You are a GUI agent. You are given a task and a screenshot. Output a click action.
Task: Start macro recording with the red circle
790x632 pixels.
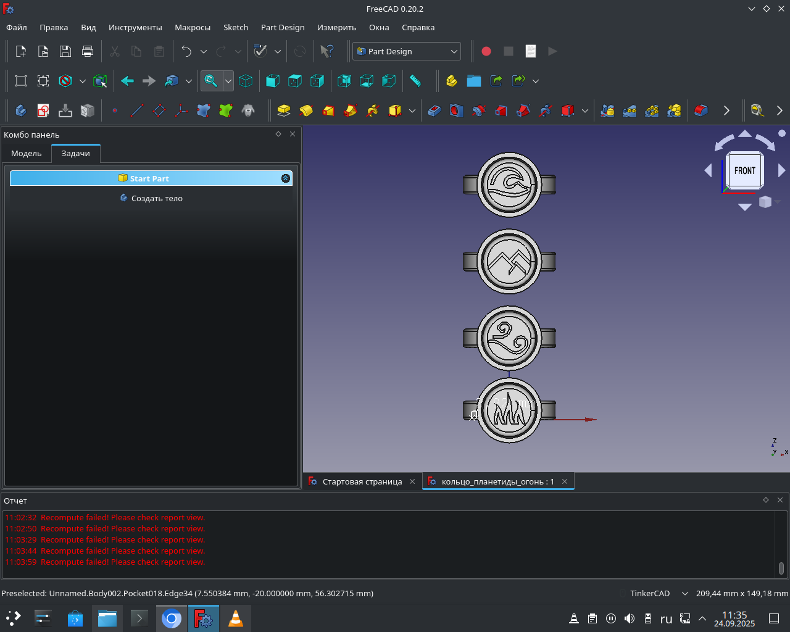pos(486,51)
